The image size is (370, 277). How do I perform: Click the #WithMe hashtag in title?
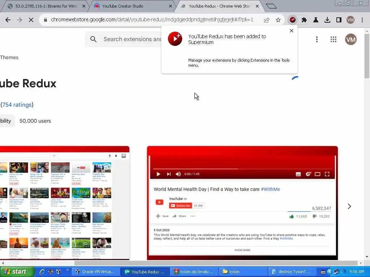[x=270, y=189]
